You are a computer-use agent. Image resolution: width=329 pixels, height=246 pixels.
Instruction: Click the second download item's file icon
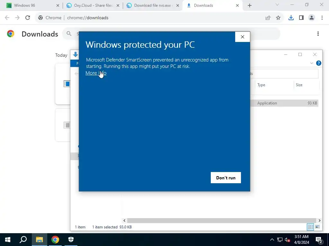pyautogui.click(x=67, y=125)
